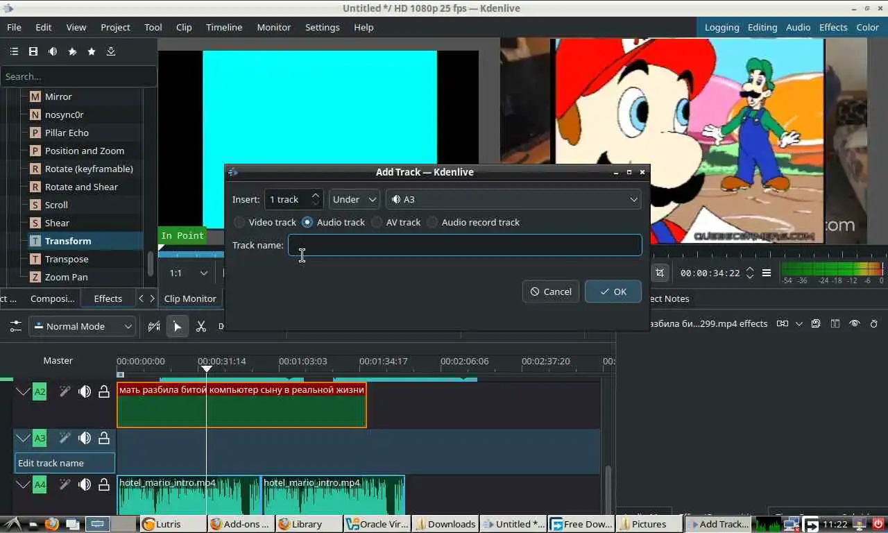Click split compare icon in effects panel
888x533 pixels.
[835, 323]
